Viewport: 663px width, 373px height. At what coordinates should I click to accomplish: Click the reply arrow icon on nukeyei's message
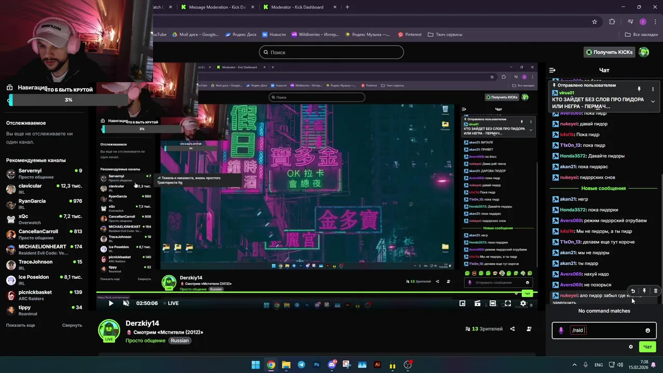[x=633, y=291]
